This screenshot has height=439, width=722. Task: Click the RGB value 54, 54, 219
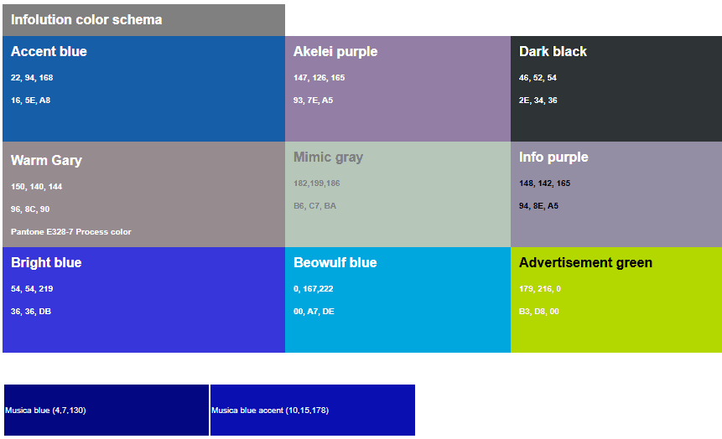[x=32, y=289]
